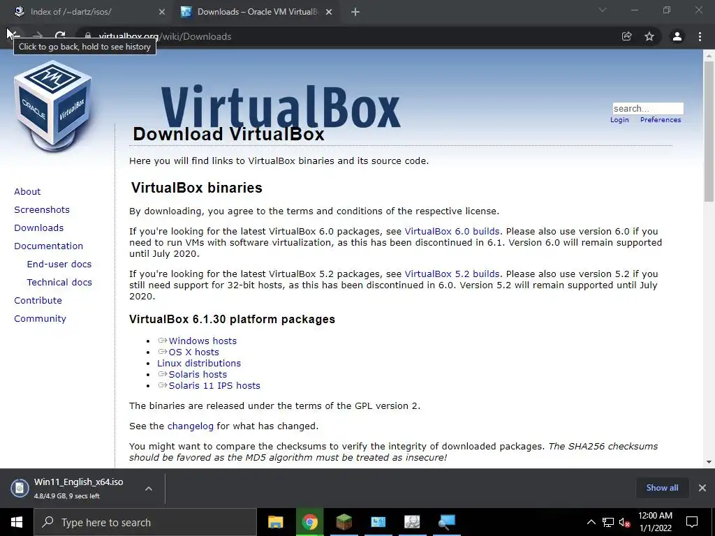The image size is (715, 536).
Task: Open the Preferences link
Action: [661, 120]
